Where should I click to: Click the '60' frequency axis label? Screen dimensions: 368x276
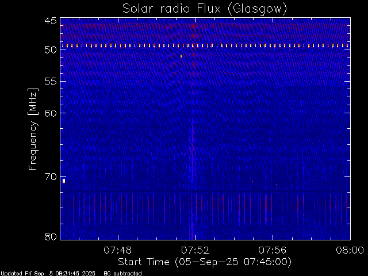pyautogui.click(x=51, y=113)
